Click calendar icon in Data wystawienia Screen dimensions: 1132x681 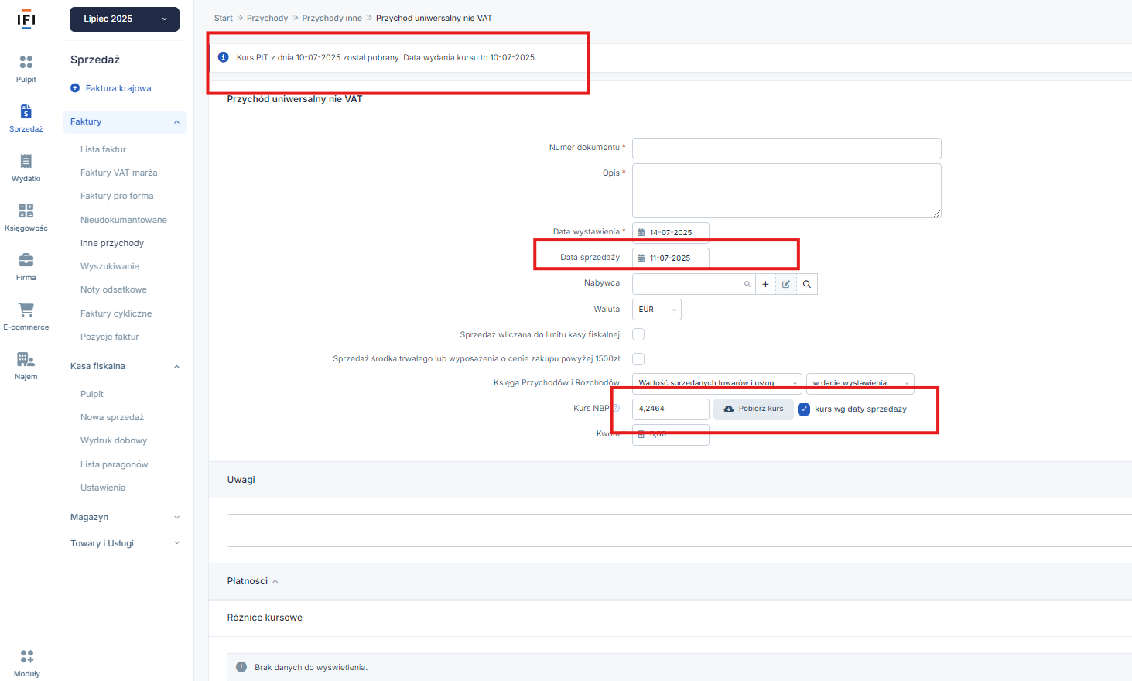[641, 232]
